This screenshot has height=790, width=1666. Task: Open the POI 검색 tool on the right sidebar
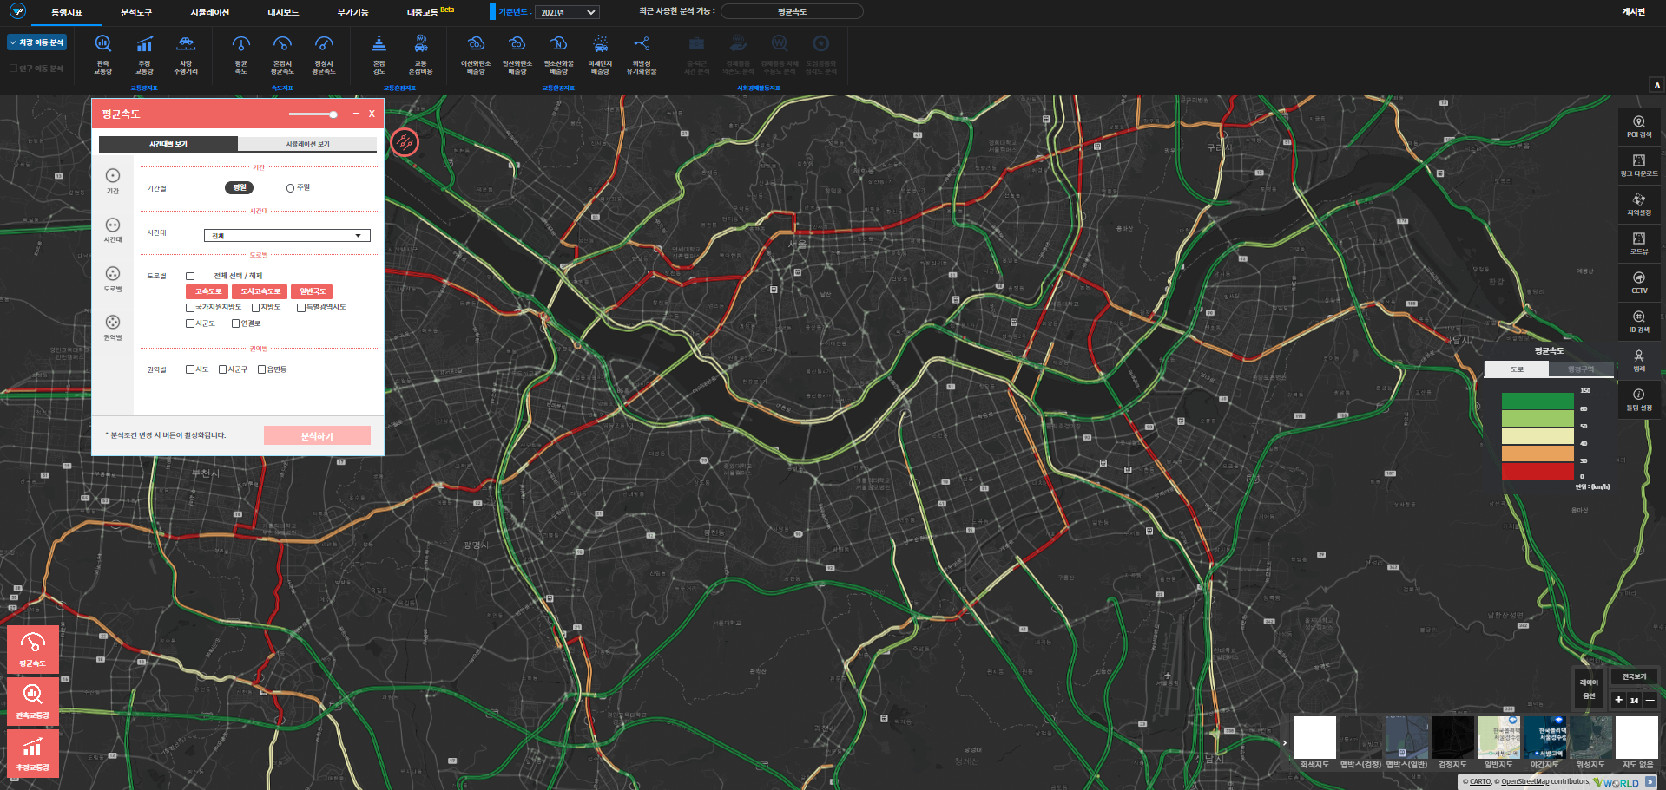pos(1639,127)
